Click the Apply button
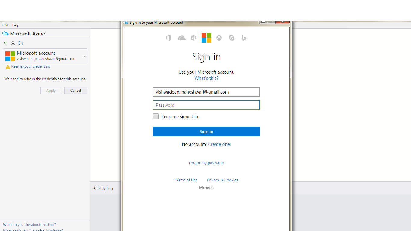411x231 pixels. tap(51, 90)
